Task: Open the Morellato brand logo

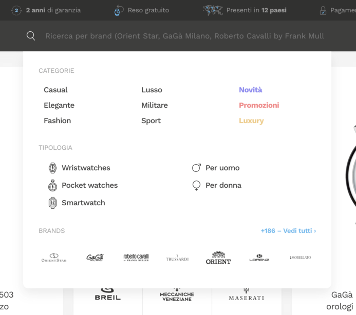Action: coord(301,258)
